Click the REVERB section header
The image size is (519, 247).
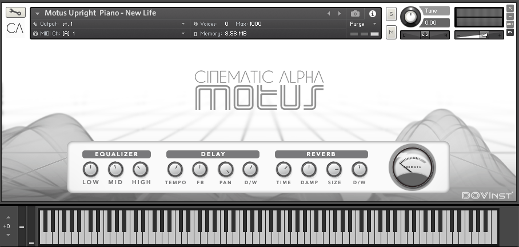[321, 154]
